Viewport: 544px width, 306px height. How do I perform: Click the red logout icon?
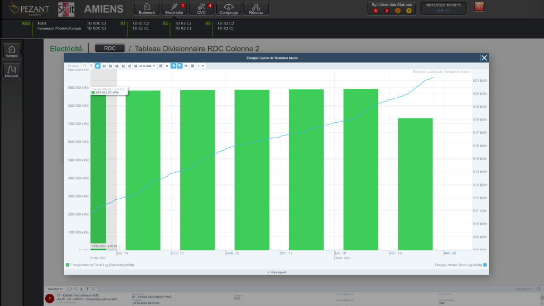pos(479,7)
